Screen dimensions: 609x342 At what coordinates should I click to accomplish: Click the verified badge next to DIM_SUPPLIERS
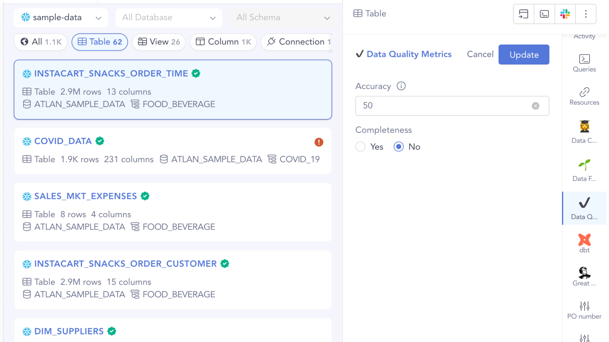(x=112, y=331)
